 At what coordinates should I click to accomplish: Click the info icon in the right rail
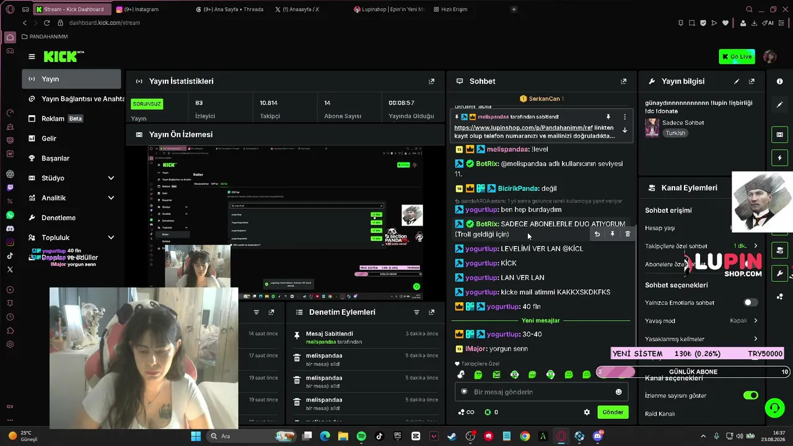779,81
